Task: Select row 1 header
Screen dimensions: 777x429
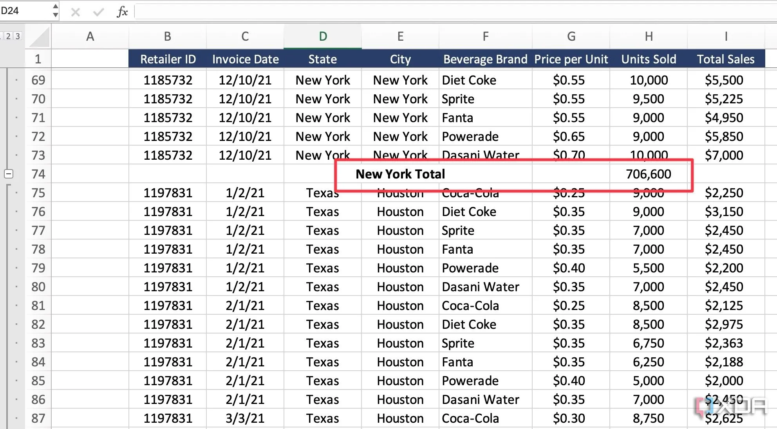Action: tap(38, 59)
